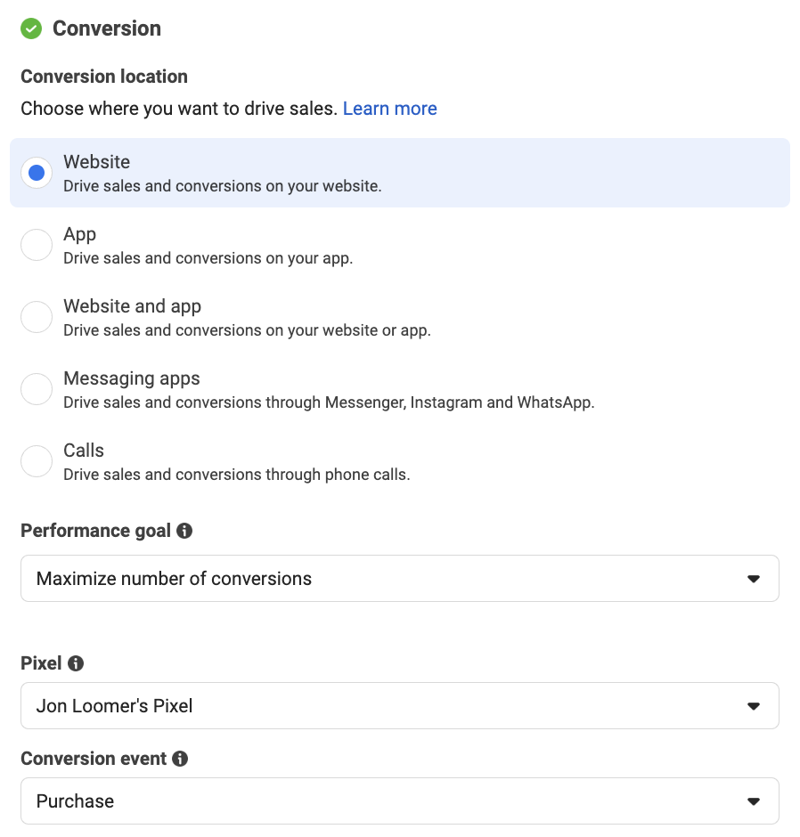Choose Calls as conversion location
The height and width of the screenshot is (837, 800).
coord(37,461)
